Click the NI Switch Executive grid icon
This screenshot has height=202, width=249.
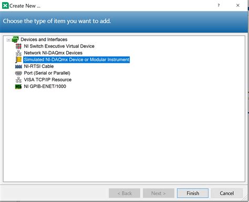point(18,46)
